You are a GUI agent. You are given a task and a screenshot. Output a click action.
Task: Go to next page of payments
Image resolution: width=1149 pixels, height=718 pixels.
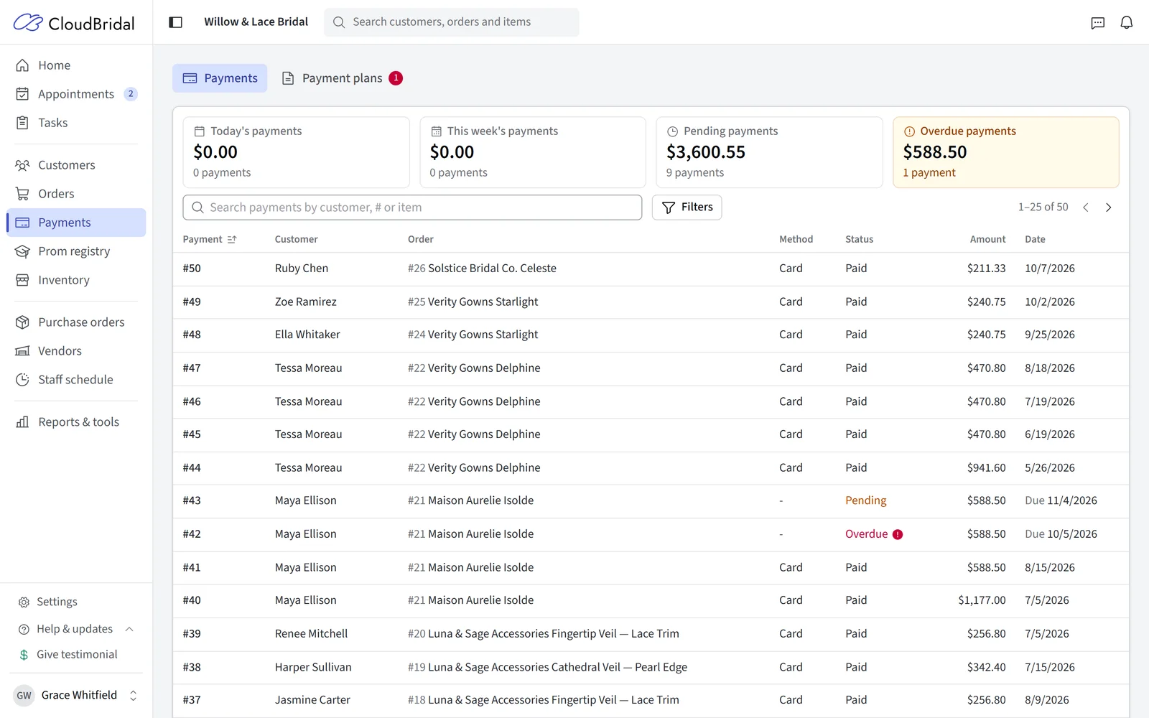pyautogui.click(x=1108, y=208)
